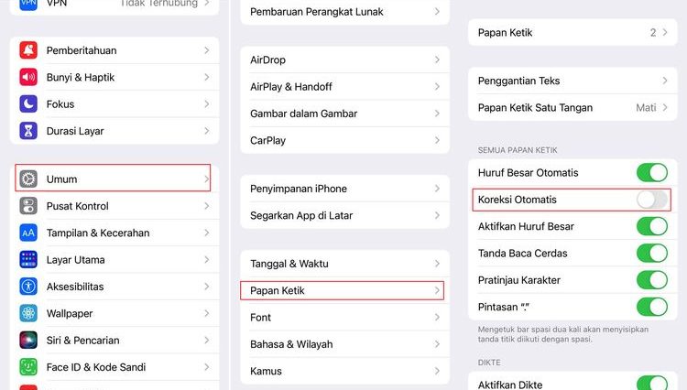Screen dimensions: 687x390
Task: Tap the Aksesibilitas icon
Action: [x=28, y=287]
